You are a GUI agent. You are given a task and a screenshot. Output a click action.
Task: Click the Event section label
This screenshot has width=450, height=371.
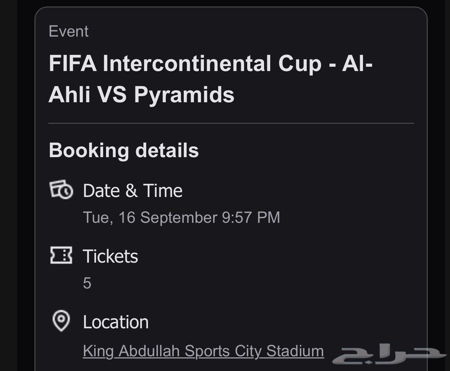pos(68,31)
